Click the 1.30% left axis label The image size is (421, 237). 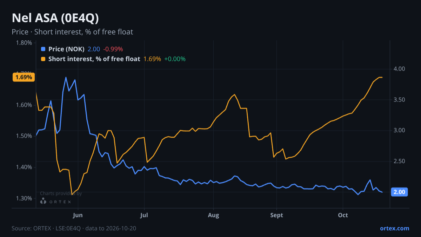click(x=24, y=198)
